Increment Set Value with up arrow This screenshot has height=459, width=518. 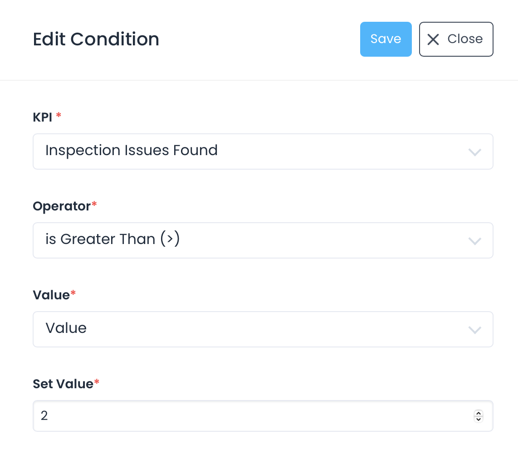(478, 413)
